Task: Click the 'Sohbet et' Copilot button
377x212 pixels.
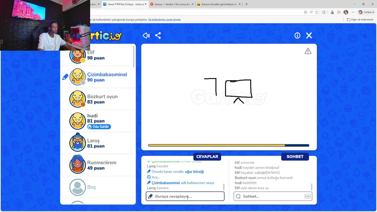Action: (x=366, y=12)
